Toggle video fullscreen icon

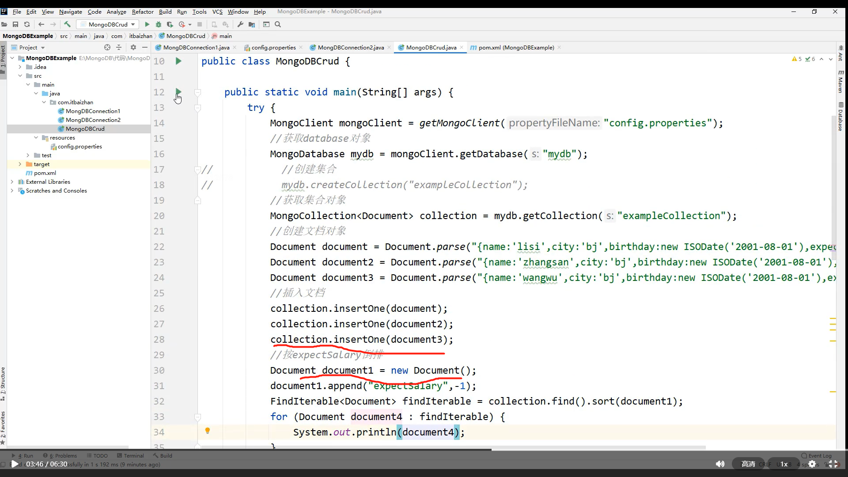point(833,464)
